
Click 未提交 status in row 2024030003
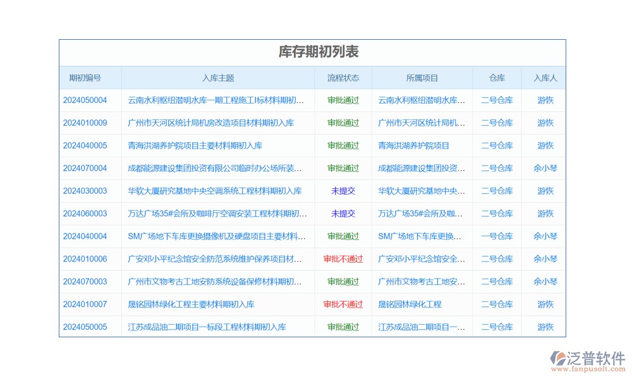point(343,191)
